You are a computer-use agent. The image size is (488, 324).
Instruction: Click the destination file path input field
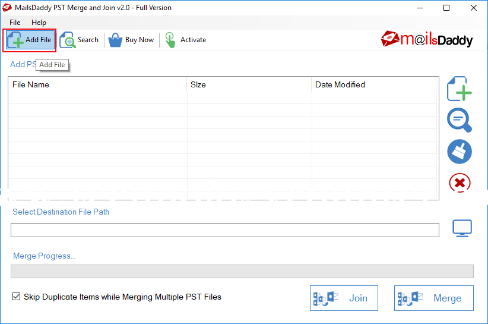click(x=225, y=230)
